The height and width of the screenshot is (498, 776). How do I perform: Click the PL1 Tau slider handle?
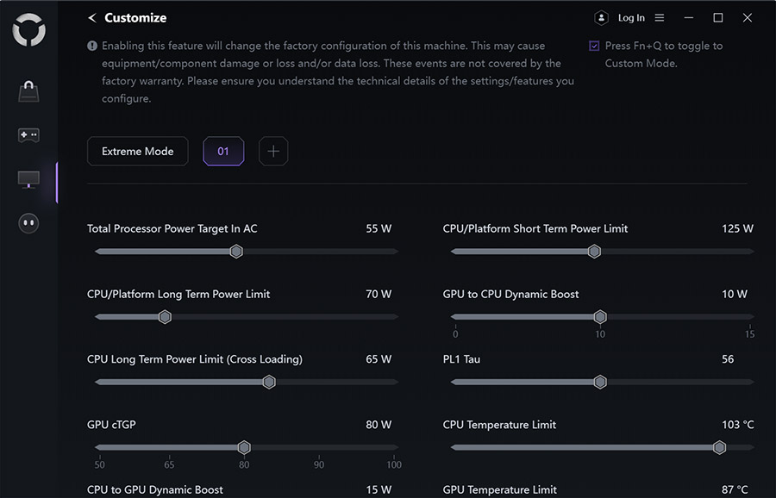(600, 382)
